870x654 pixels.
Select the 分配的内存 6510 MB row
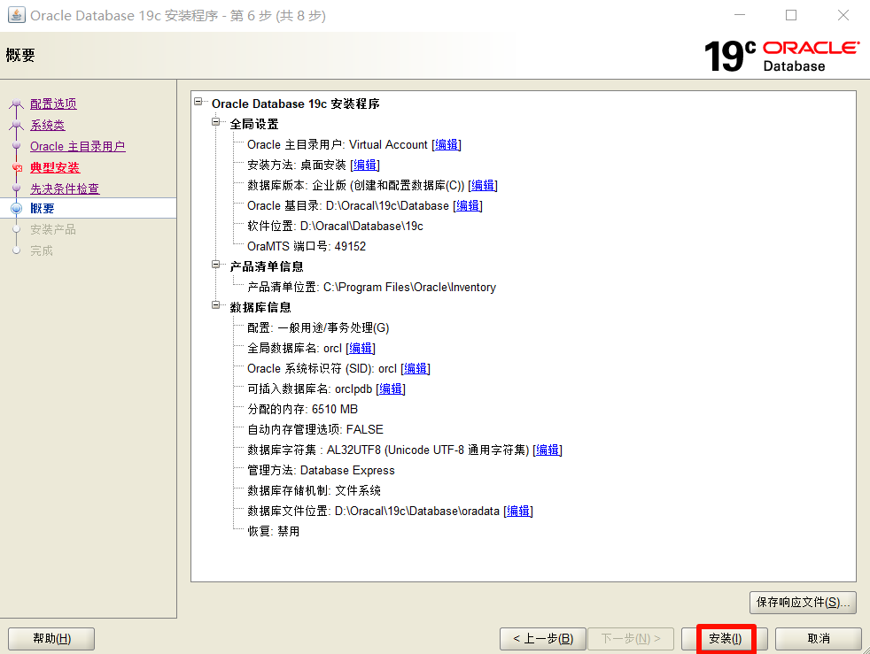302,409
